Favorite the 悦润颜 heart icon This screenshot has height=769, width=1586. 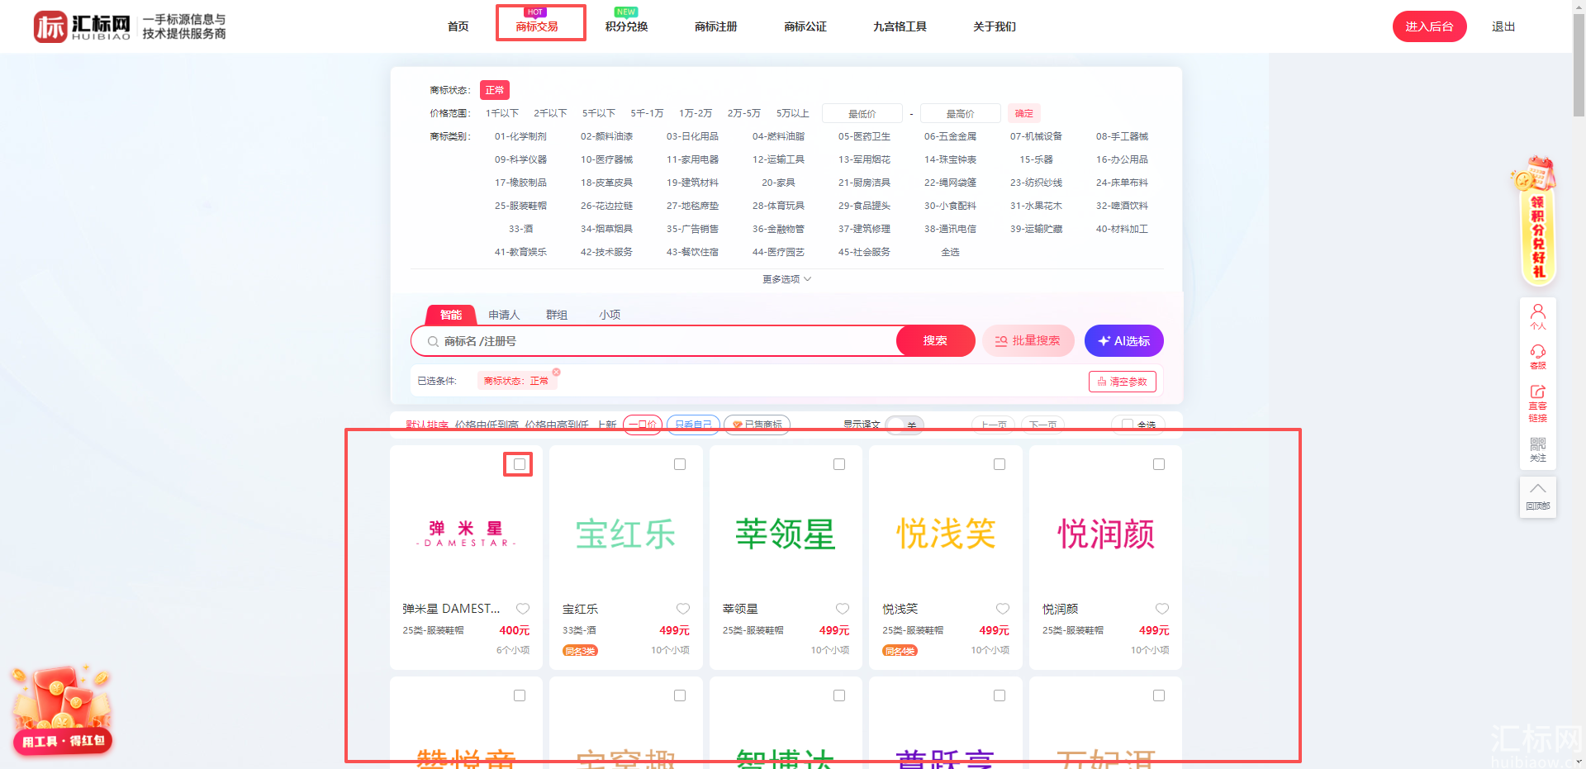1162,609
